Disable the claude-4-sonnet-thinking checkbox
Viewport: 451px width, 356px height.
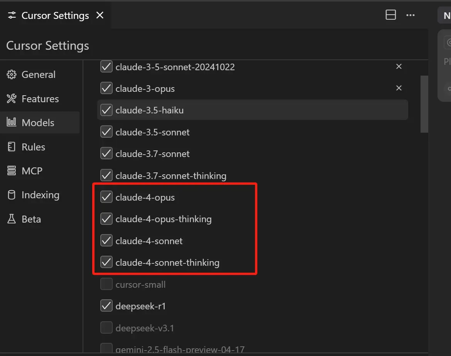click(106, 262)
